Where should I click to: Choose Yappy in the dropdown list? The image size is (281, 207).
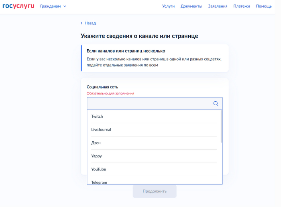point(154,156)
